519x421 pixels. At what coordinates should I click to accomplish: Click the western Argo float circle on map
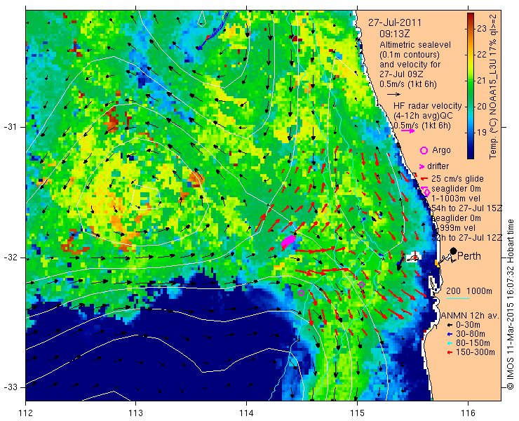coord(301,293)
